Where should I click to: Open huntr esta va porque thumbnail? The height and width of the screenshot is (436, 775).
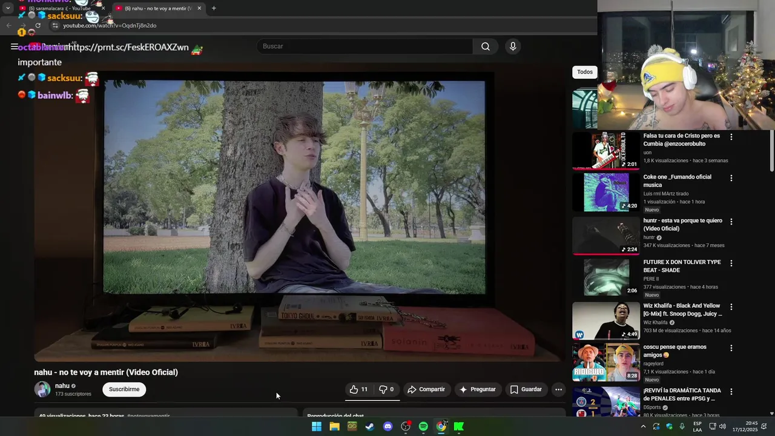[x=606, y=236]
